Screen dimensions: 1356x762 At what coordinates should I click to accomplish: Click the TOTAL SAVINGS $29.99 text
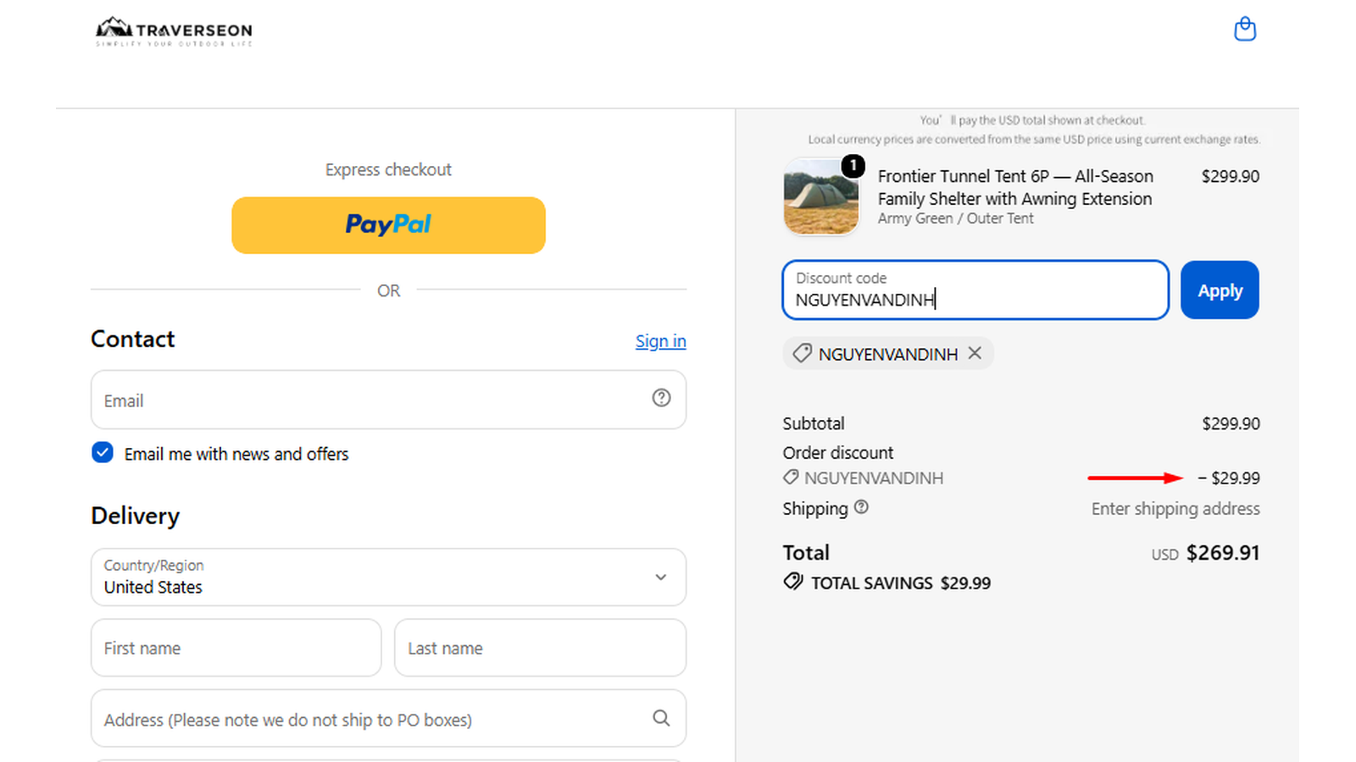click(900, 583)
